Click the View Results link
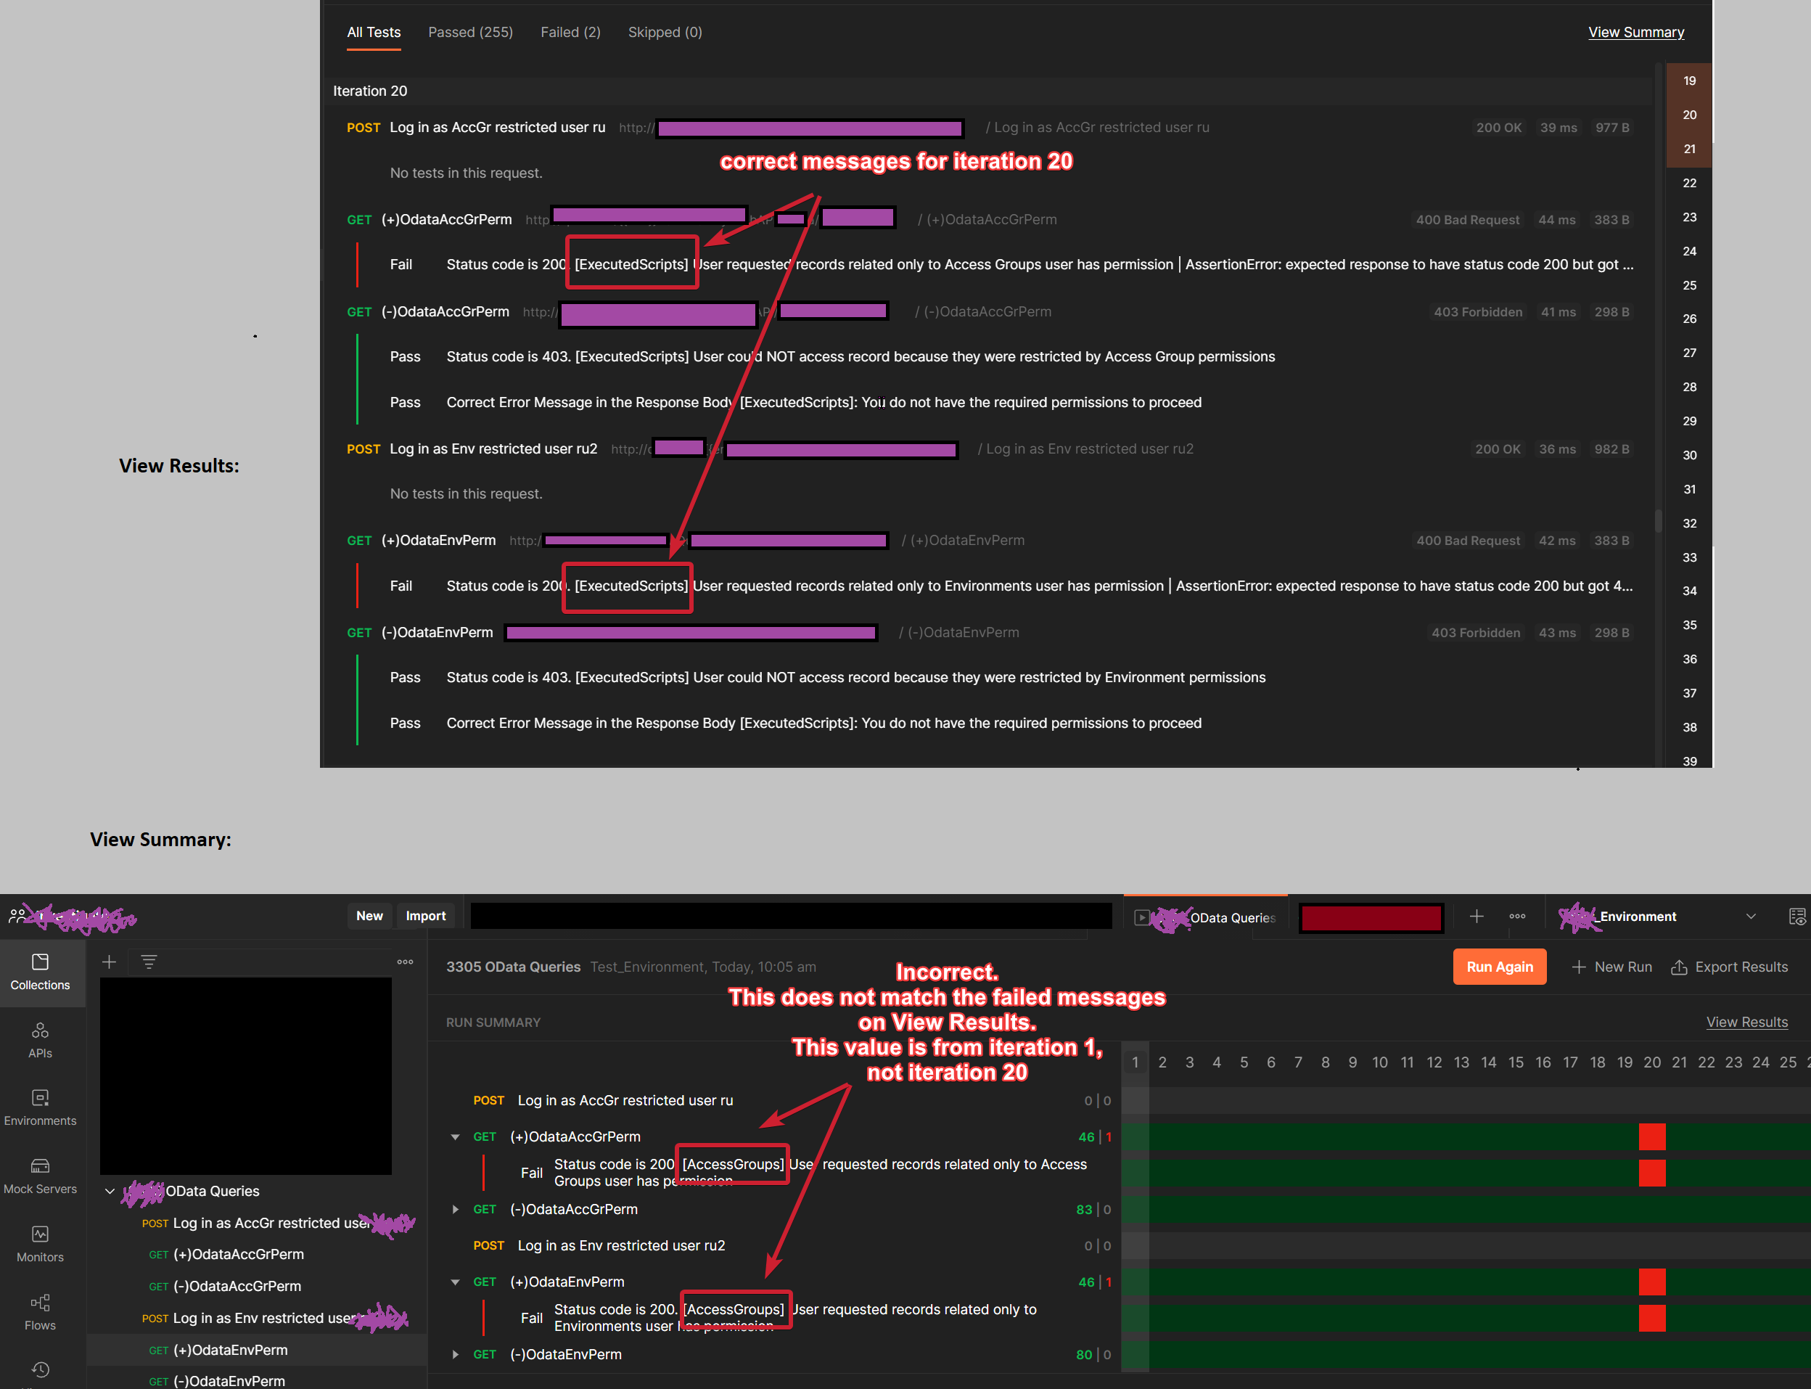 pyautogui.click(x=1746, y=1022)
